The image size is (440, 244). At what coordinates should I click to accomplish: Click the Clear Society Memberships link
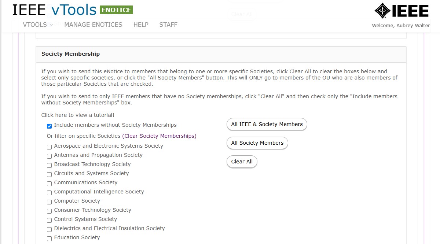tap(159, 136)
